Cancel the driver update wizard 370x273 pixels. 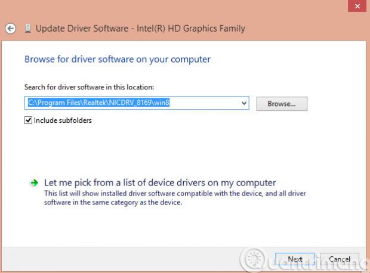[x=339, y=259]
